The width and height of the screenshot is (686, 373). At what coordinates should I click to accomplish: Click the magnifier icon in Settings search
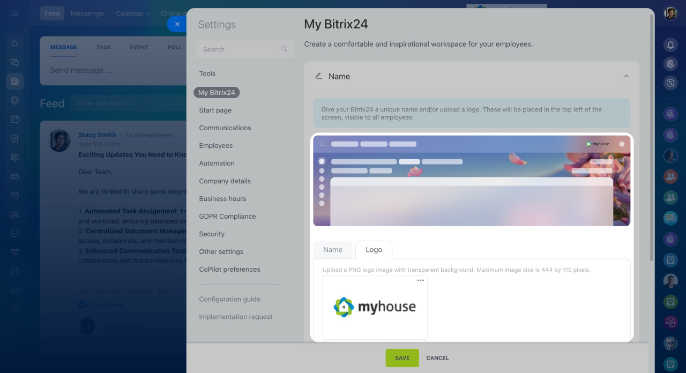[x=284, y=49]
